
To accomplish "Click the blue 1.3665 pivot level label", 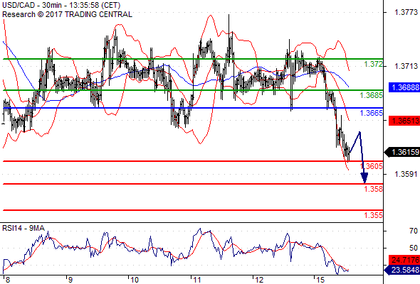I will click(372, 113).
